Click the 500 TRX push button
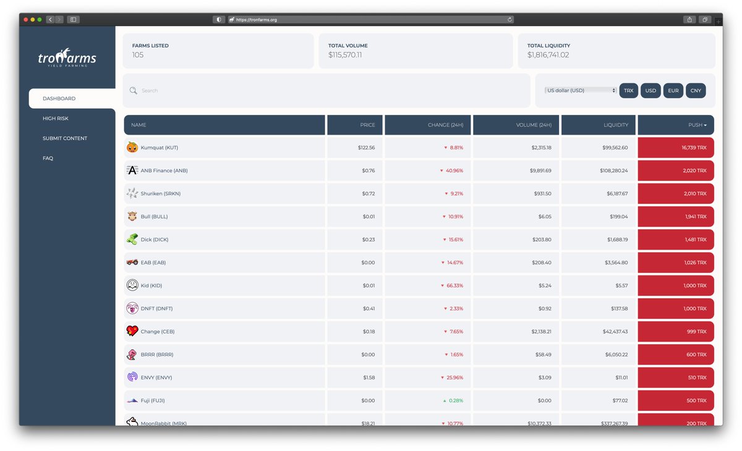The width and height of the screenshot is (742, 451). click(x=676, y=400)
